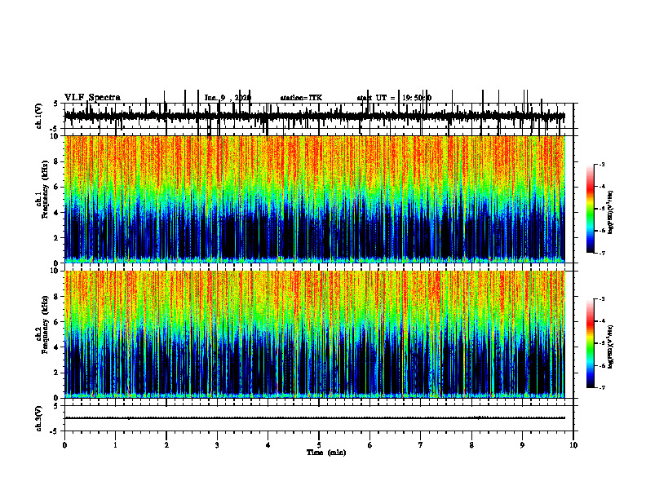Screen dimensions: 646x499
Task: Click time axis tick label "5"
Action: point(319,445)
